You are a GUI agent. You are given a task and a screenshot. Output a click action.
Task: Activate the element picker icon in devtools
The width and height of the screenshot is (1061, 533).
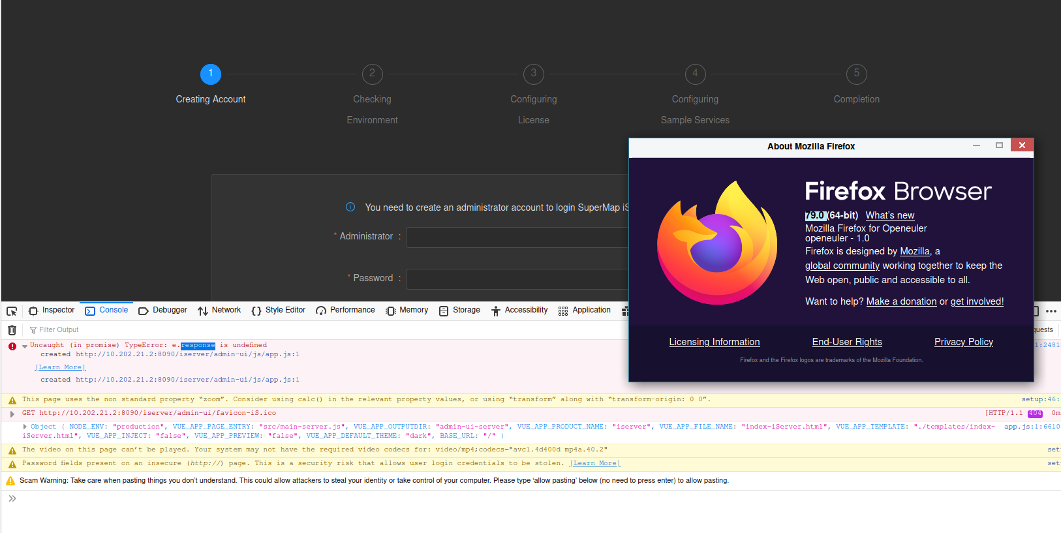coord(12,311)
